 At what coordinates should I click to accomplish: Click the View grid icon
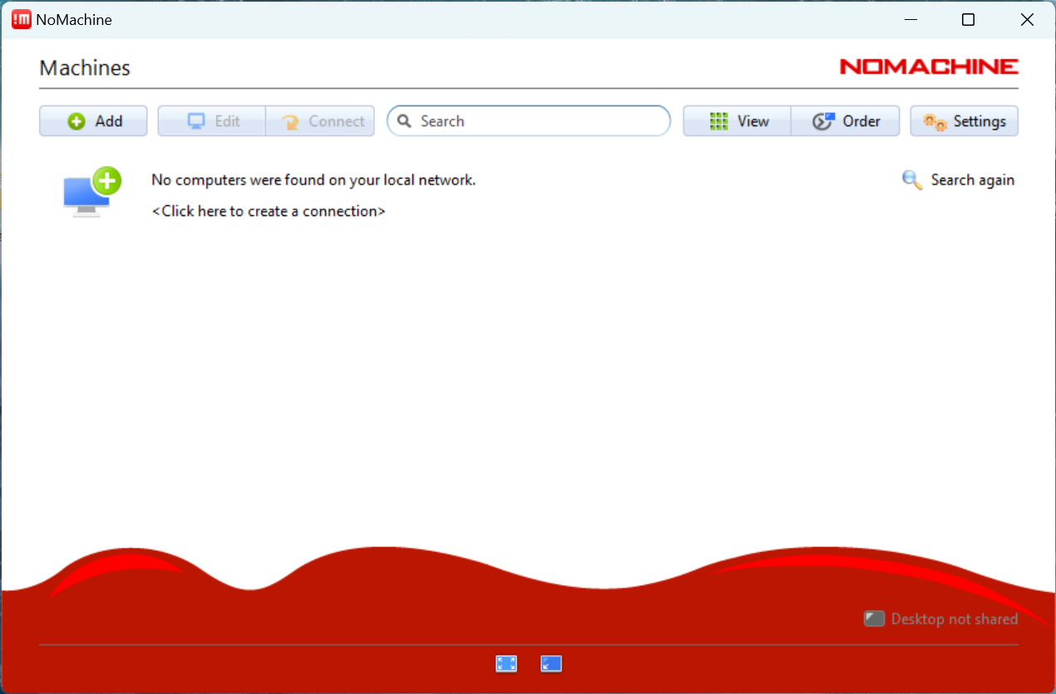tap(720, 121)
